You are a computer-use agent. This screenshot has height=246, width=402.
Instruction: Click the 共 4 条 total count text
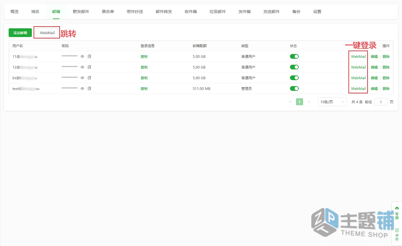(357, 102)
